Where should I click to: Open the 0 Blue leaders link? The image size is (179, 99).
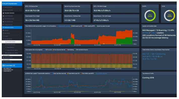153,33
